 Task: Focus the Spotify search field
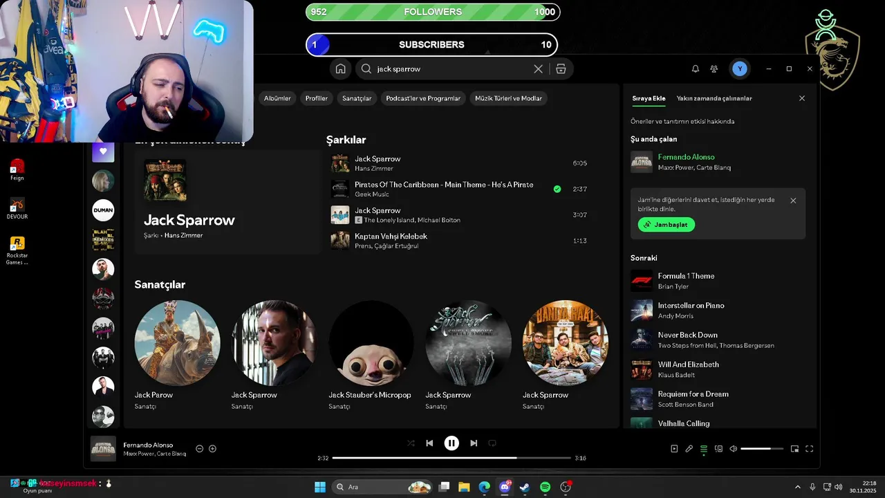453,68
